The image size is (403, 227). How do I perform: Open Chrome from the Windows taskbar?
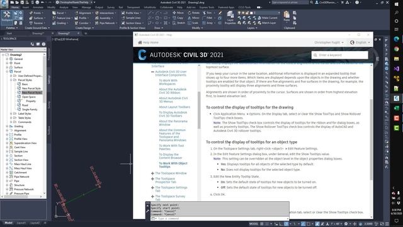pos(396,49)
